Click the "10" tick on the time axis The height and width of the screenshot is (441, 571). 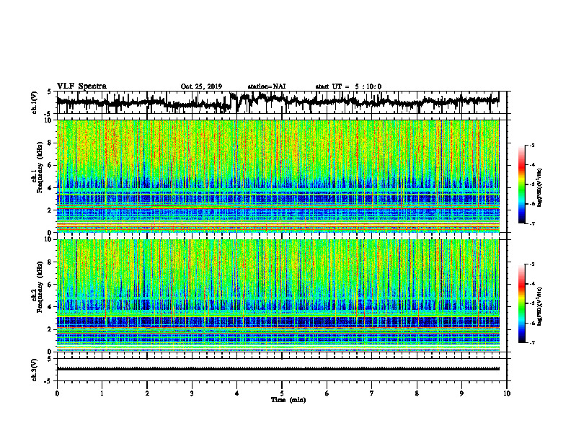pos(507,393)
